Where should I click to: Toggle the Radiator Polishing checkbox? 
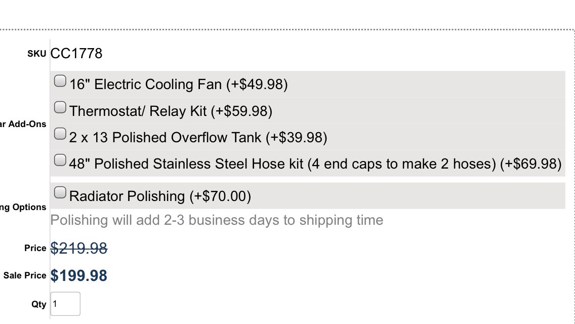point(60,192)
